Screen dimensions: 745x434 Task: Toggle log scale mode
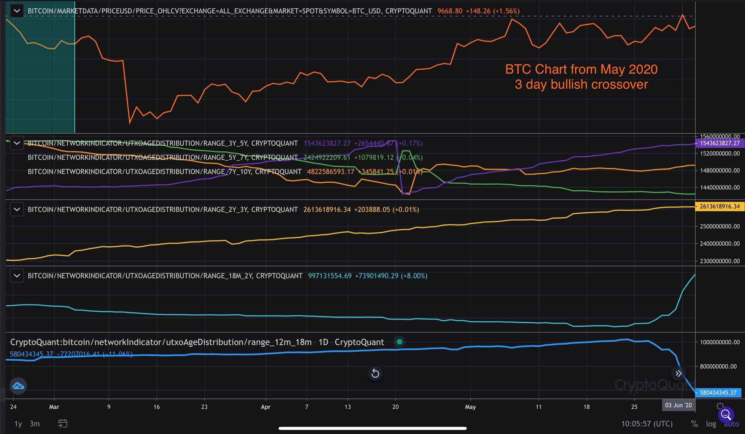pos(711,424)
